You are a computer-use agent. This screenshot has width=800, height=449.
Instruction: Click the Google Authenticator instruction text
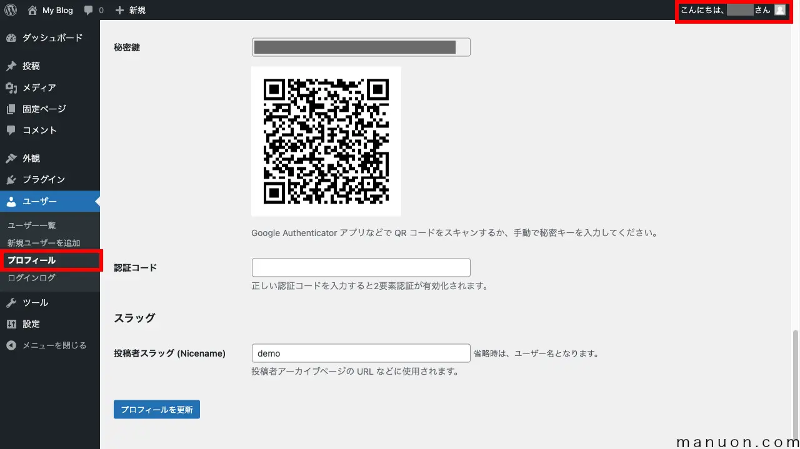[456, 233]
